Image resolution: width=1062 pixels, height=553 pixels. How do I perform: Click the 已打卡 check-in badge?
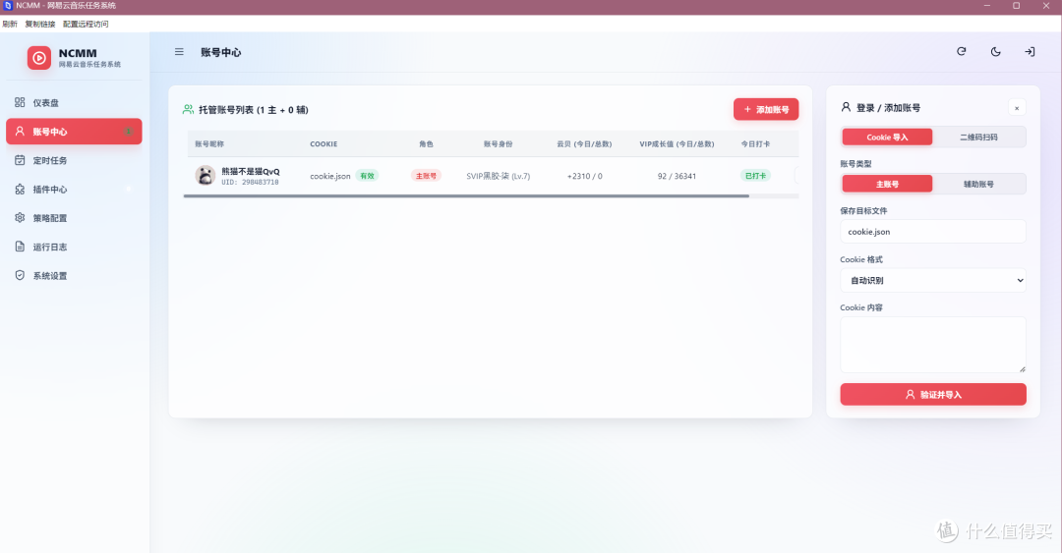[755, 176]
